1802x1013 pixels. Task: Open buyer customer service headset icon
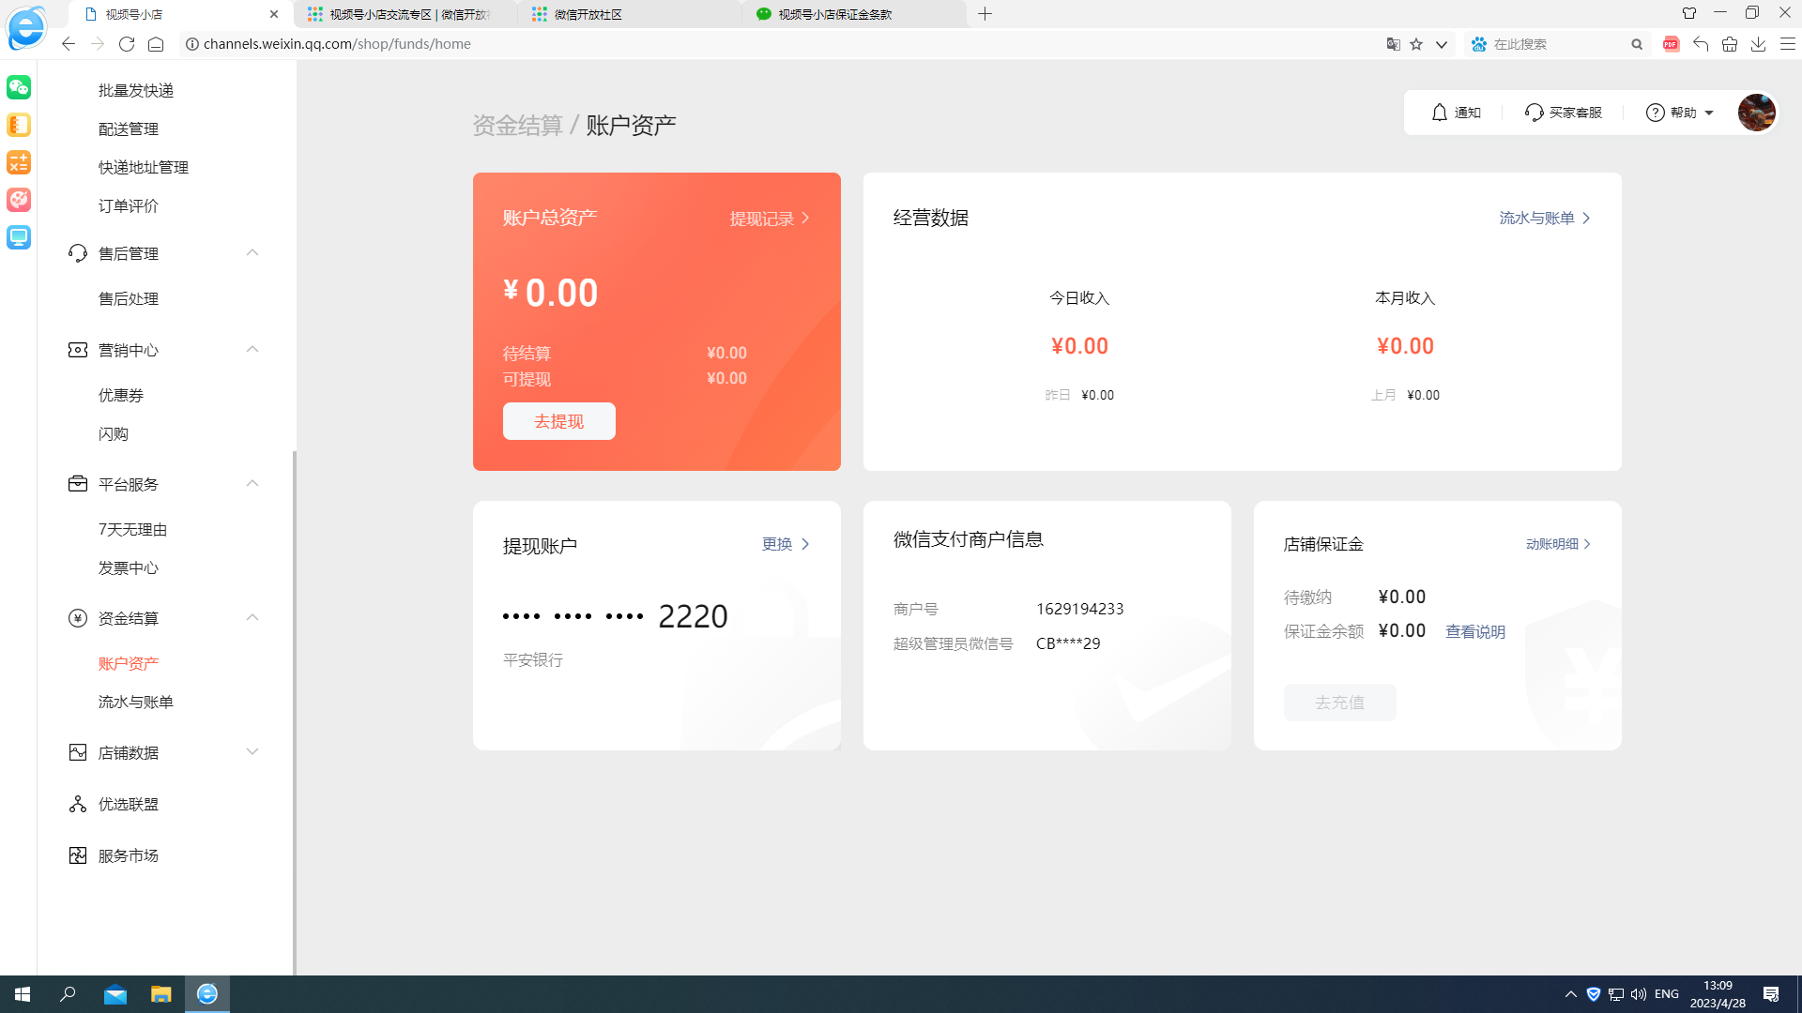[x=1534, y=113]
